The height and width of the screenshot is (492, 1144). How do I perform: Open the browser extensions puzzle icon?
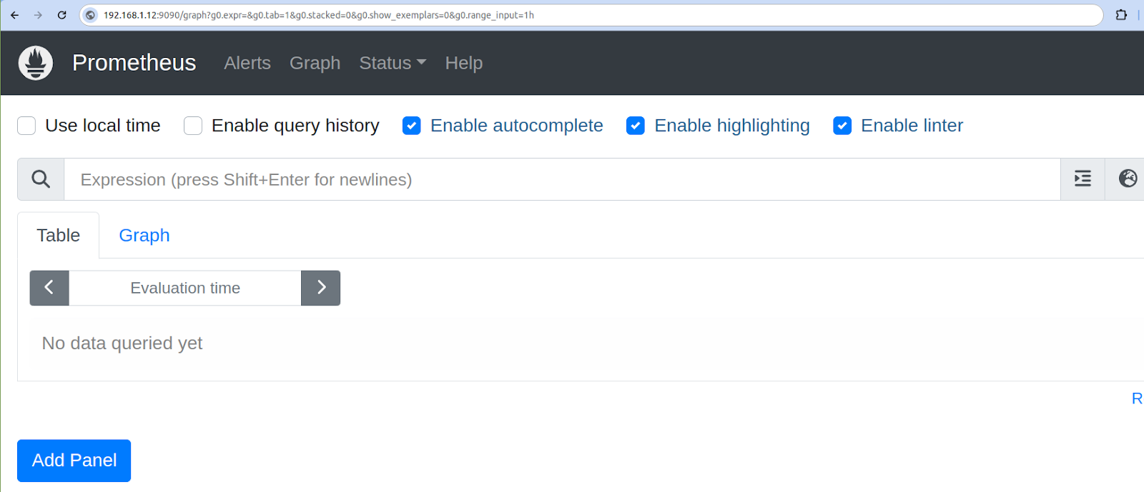[x=1121, y=15]
